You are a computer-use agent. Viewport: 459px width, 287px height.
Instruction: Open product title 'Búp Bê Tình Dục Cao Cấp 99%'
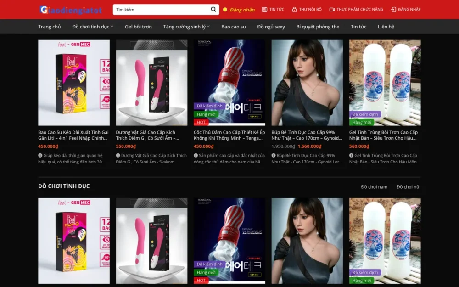[307, 135]
